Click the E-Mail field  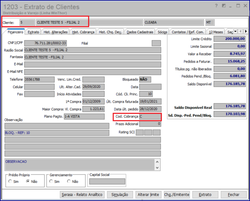tap(92, 64)
